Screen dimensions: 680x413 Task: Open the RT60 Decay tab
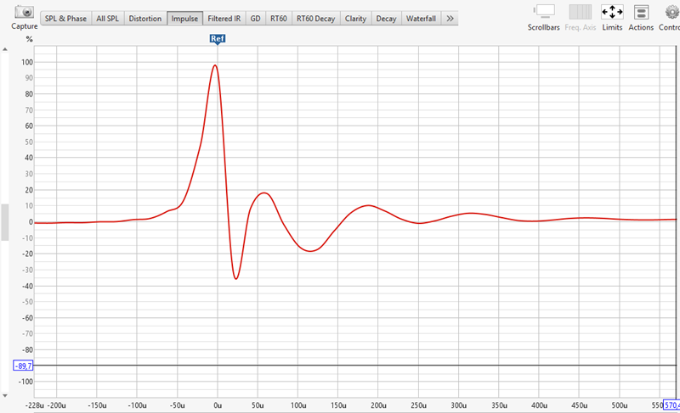click(x=315, y=19)
